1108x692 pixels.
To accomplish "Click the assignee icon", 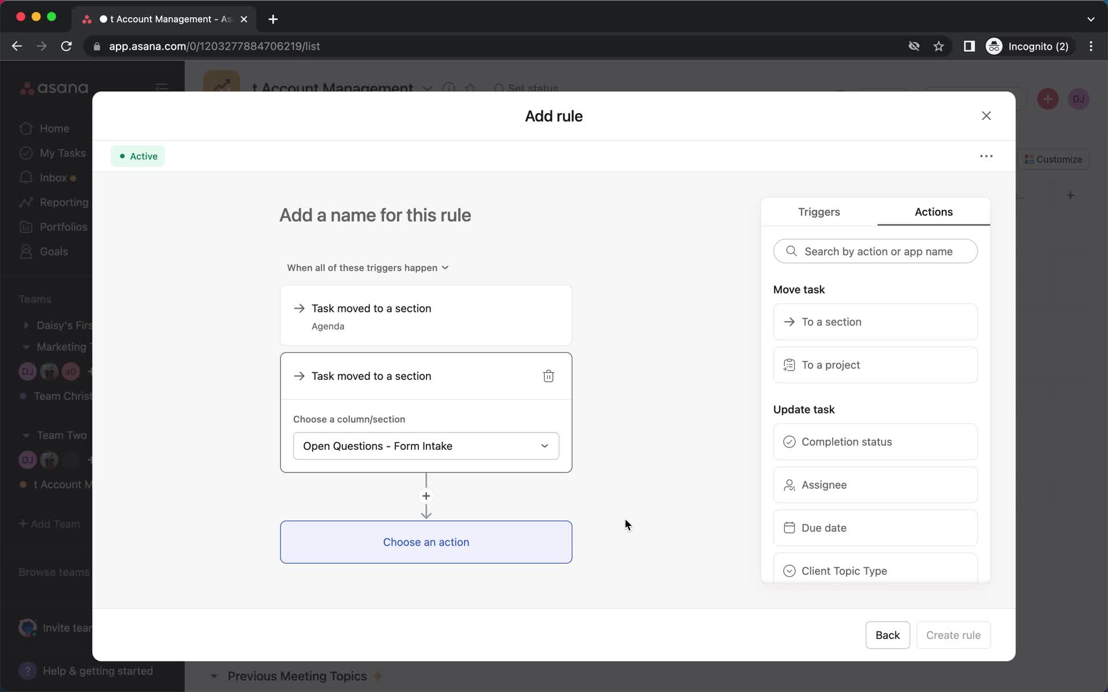I will tap(789, 485).
